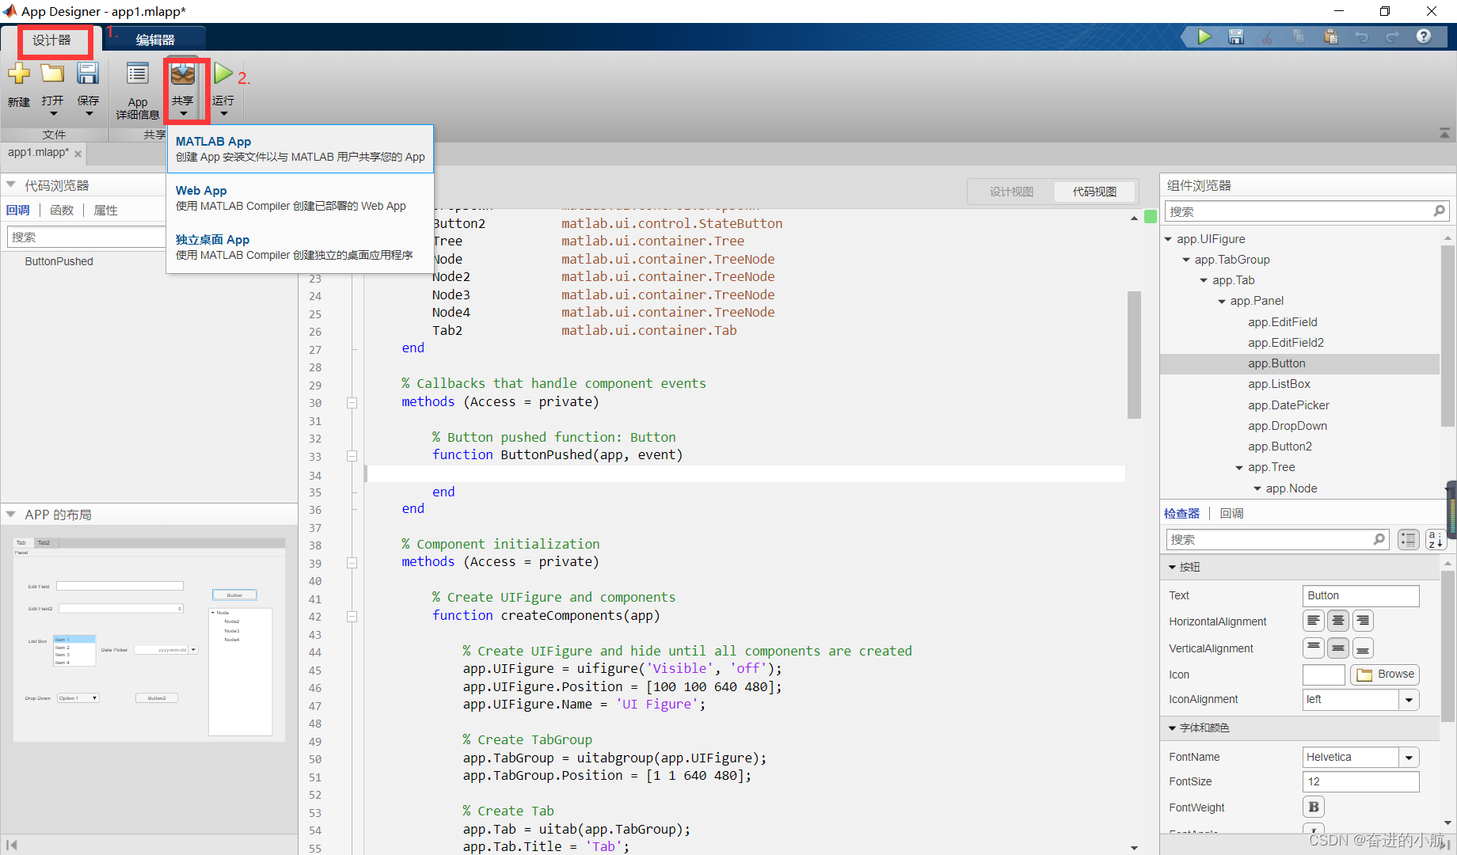Collapse the 按钮 property section
Image resolution: width=1457 pixels, height=855 pixels.
pos(1173,568)
